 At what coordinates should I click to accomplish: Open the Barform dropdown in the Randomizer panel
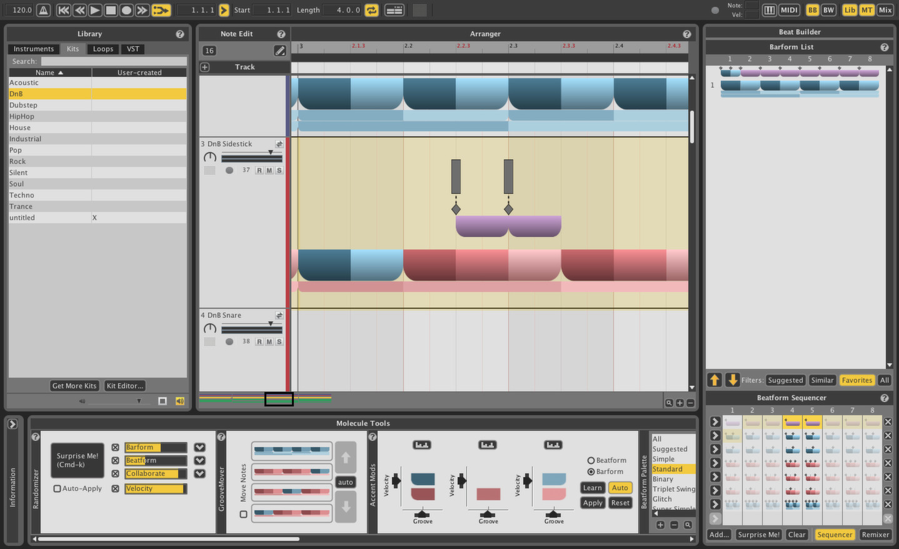point(199,447)
